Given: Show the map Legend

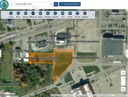Looking at the screenshot, I should coord(85,15).
